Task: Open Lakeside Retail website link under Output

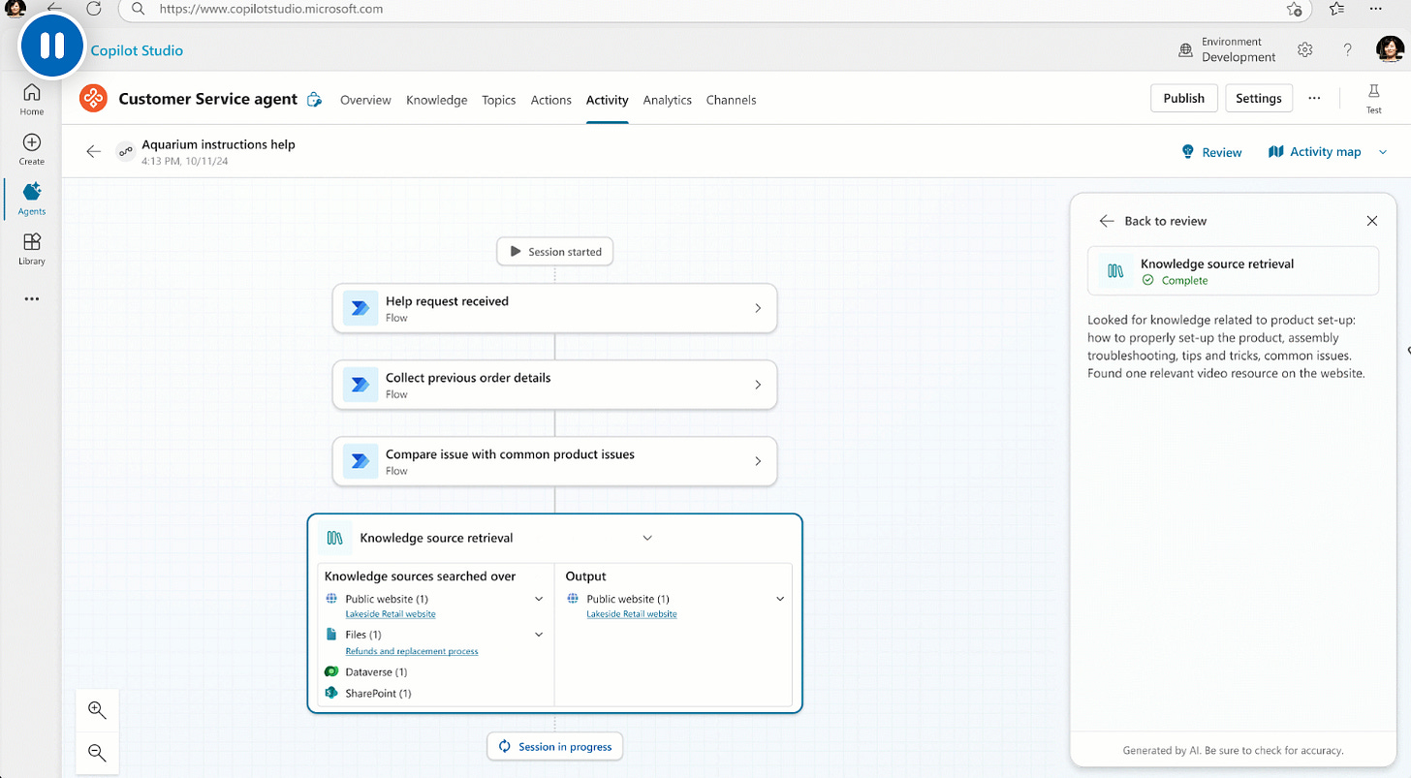Action: [632, 614]
